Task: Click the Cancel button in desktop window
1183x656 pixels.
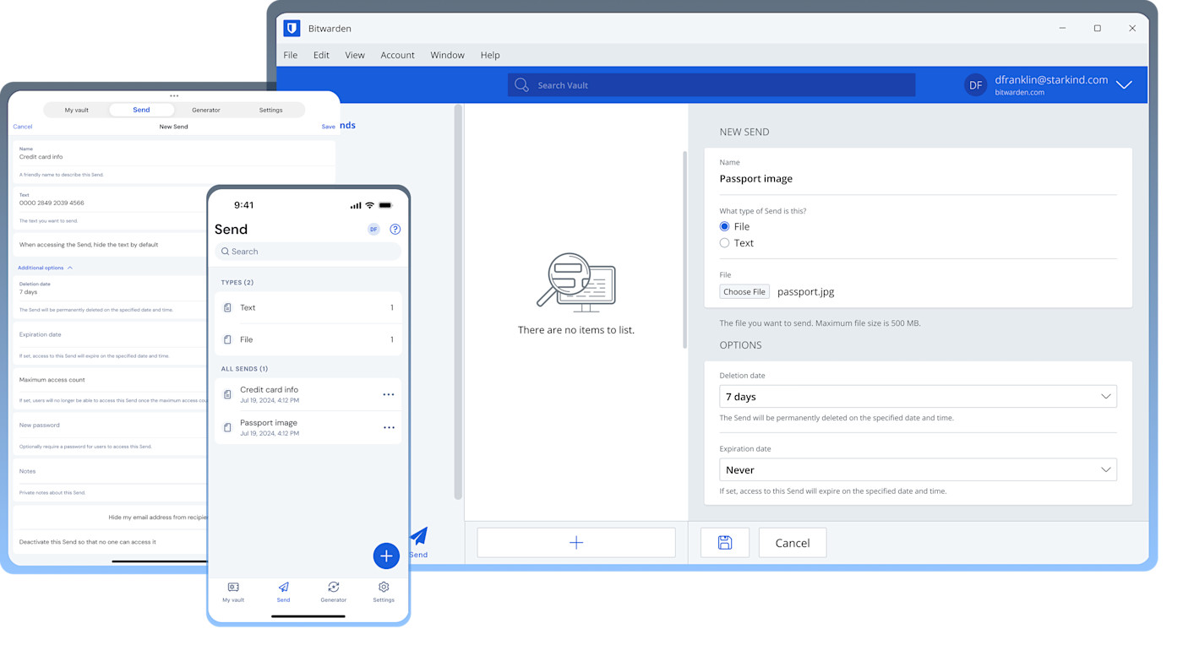Action: 793,543
